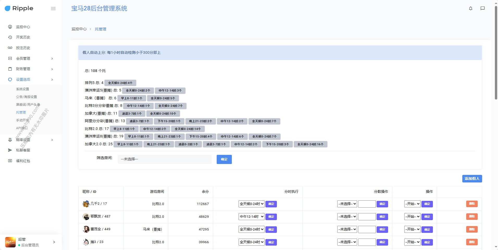Open the 开始 operation dropdown for 几千2
The width and height of the screenshot is (498, 250).
coord(412,204)
